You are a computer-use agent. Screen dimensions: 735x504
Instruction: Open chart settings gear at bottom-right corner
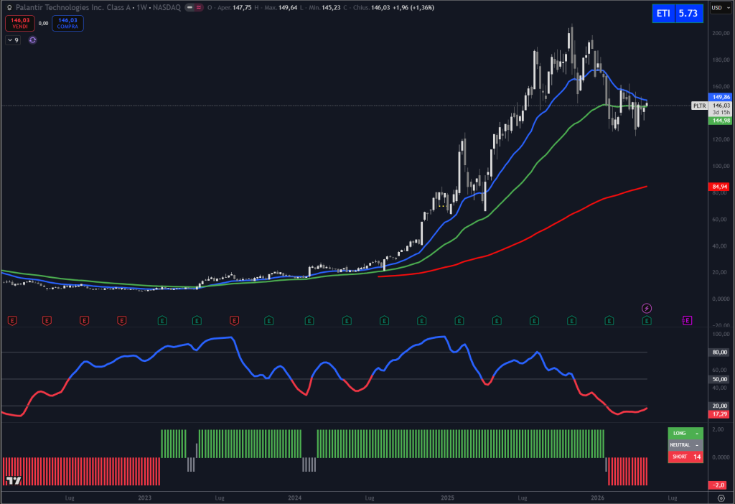tap(721, 498)
